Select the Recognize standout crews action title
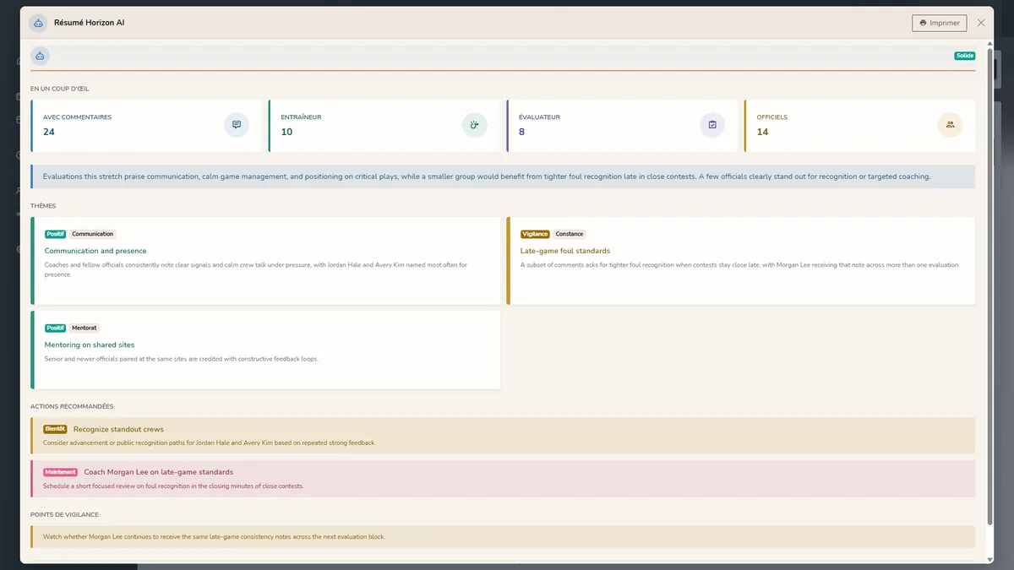Viewport: 1014px width, 570px height. tap(118, 429)
